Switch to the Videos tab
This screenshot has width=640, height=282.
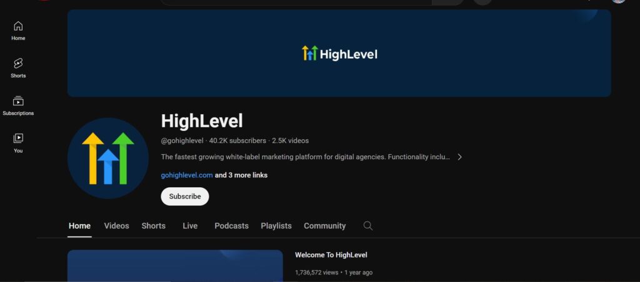[x=116, y=226]
